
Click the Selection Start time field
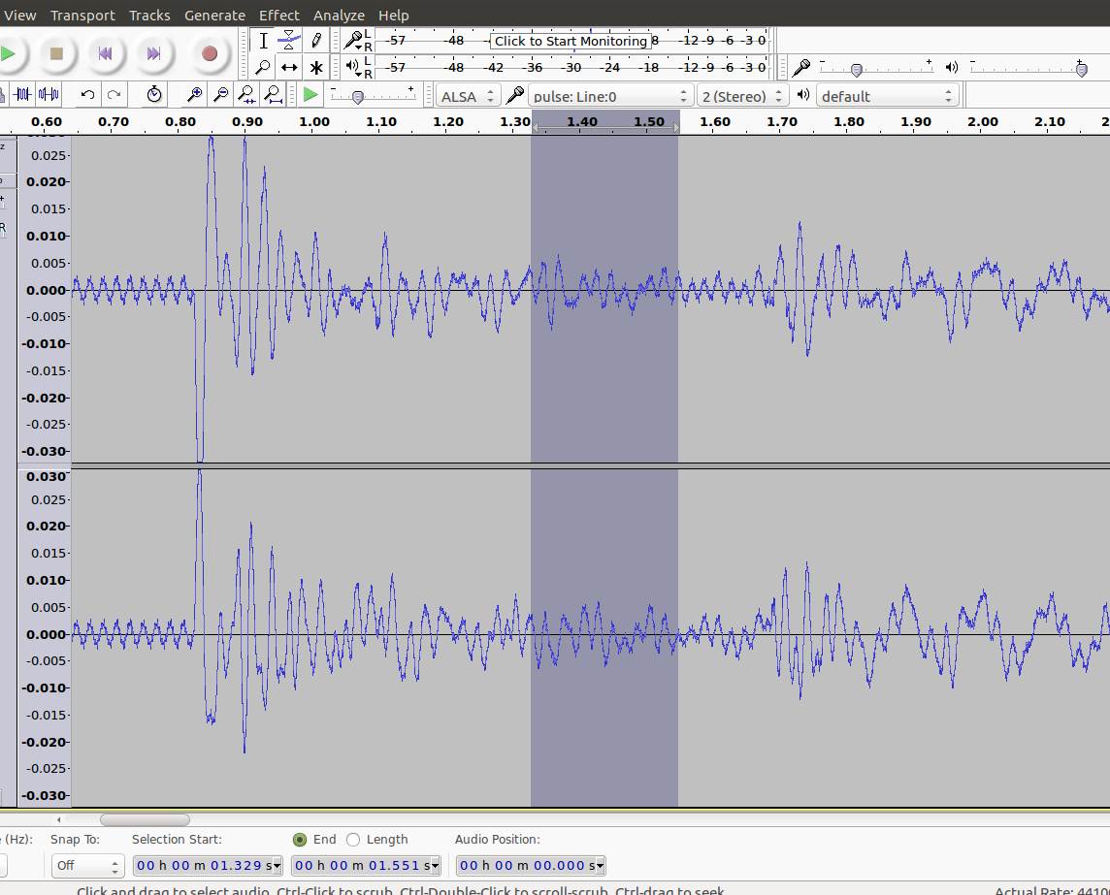(x=207, y=865)
